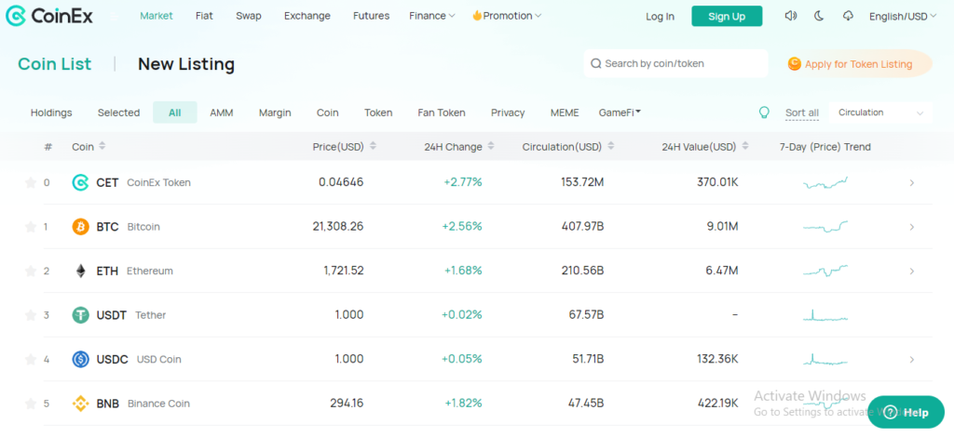This screenshot has width=954, height=437.
Task: Click the CET coin logo
Action: (80, 182)
